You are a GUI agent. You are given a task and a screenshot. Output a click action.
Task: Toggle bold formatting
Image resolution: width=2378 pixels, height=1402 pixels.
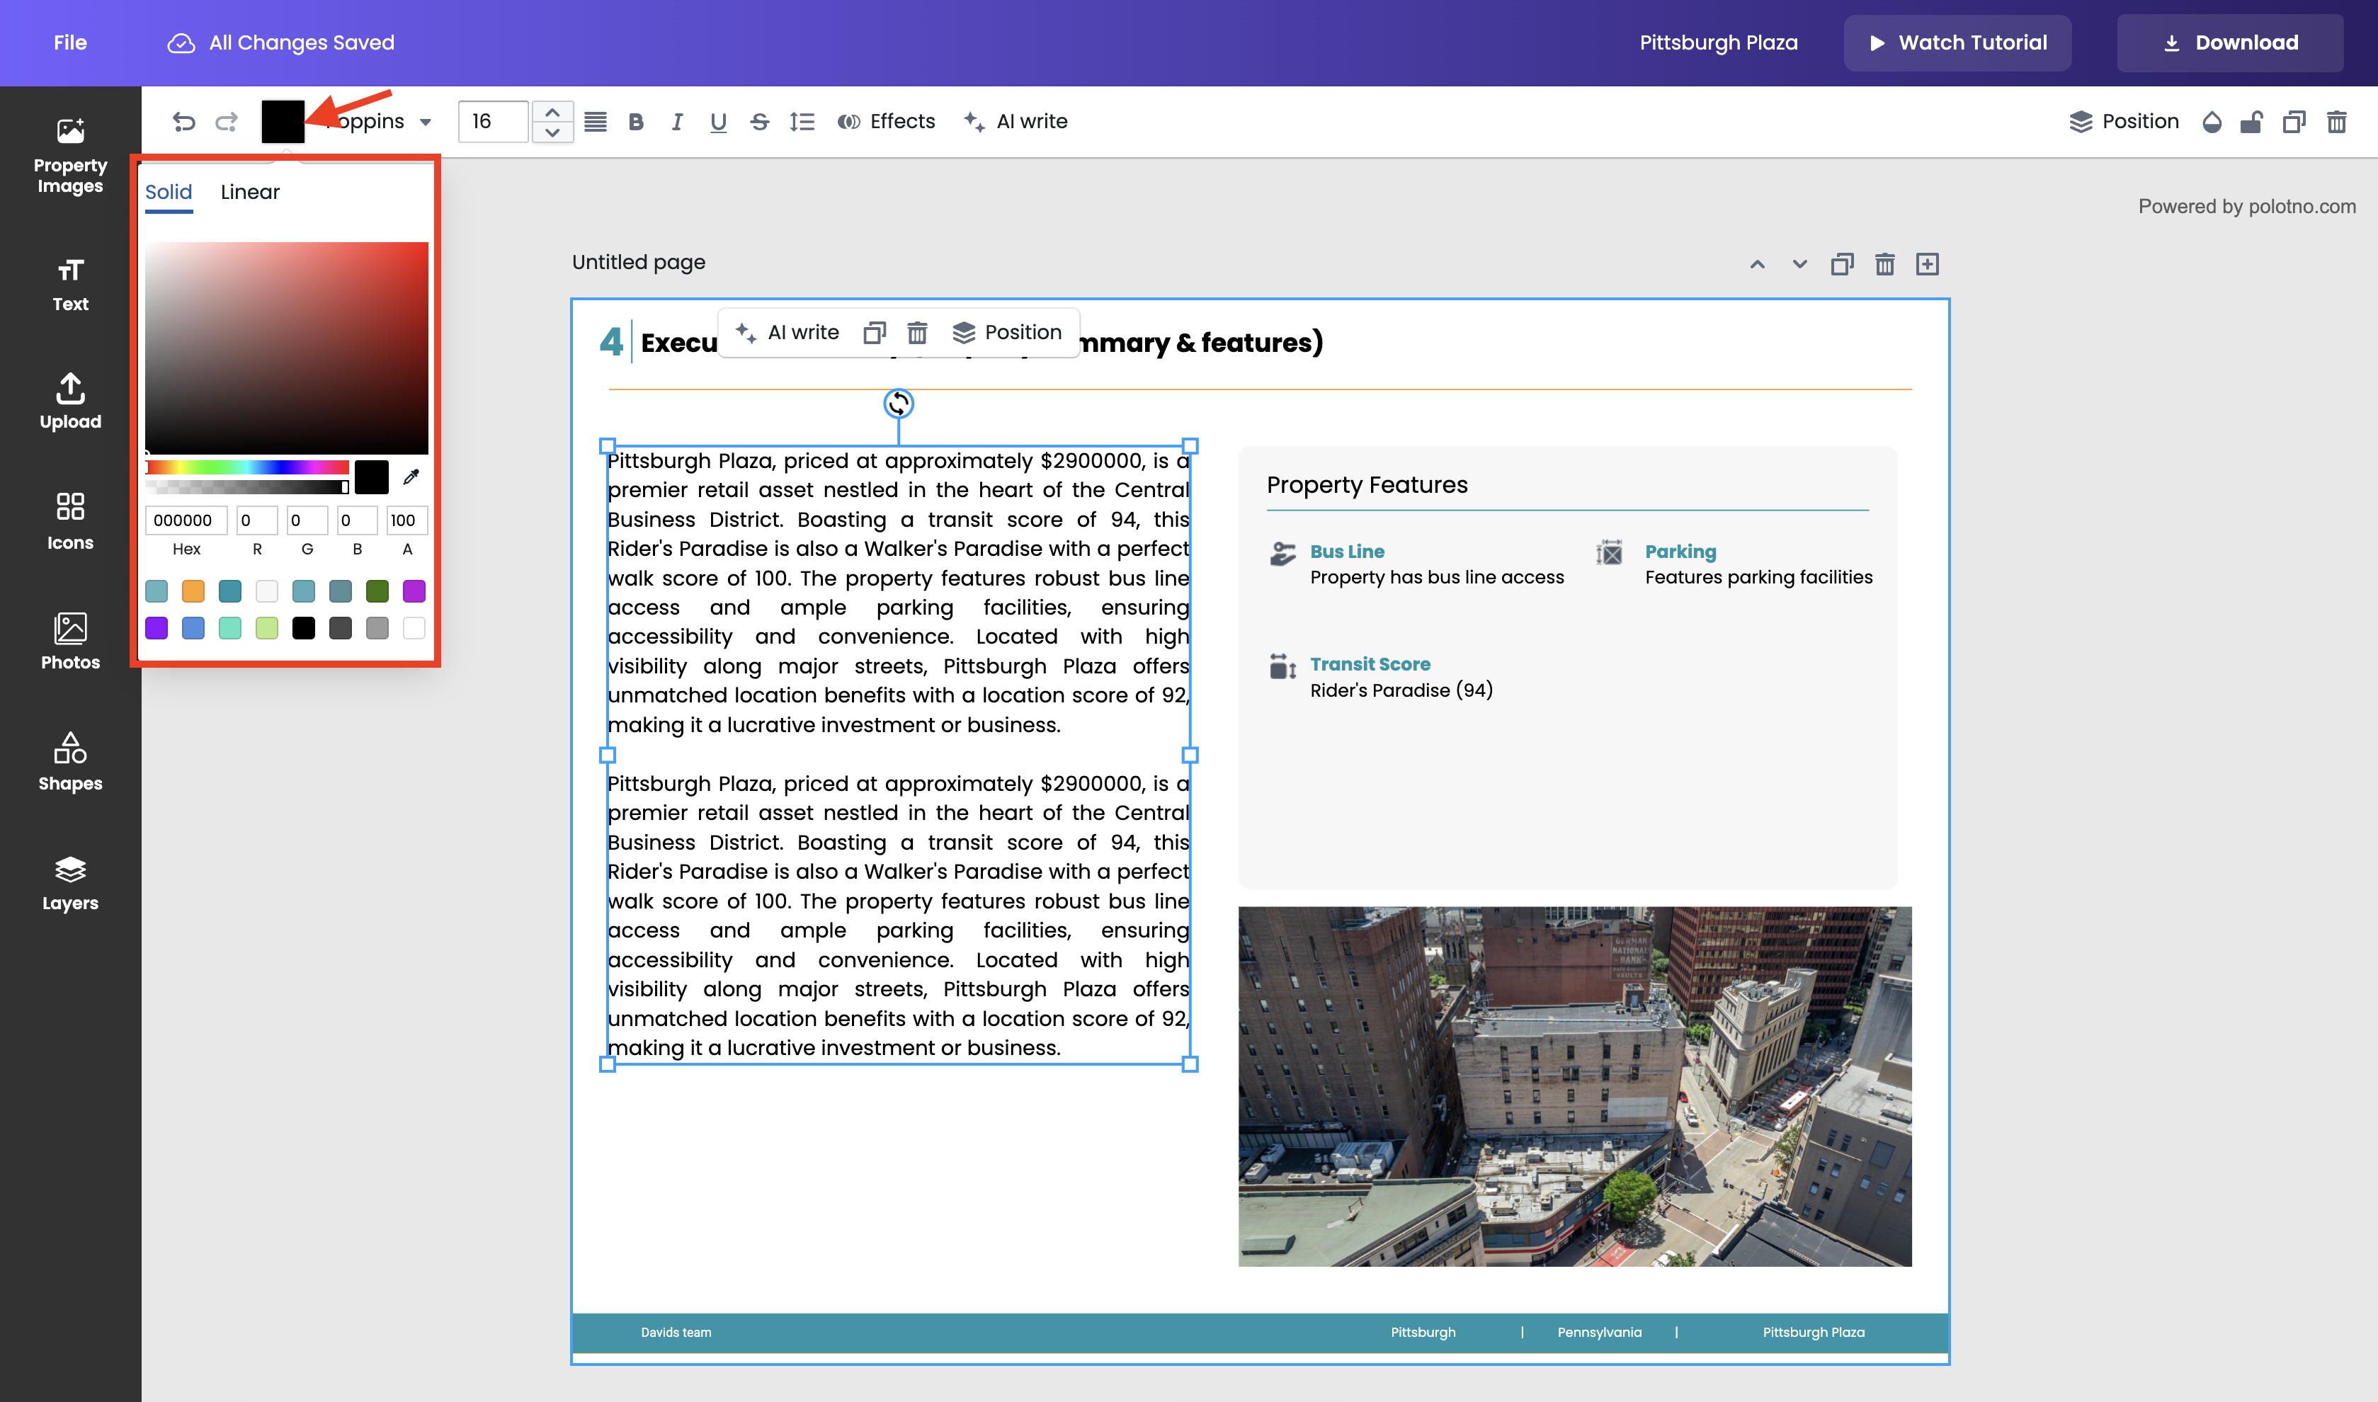coord(636,121)
